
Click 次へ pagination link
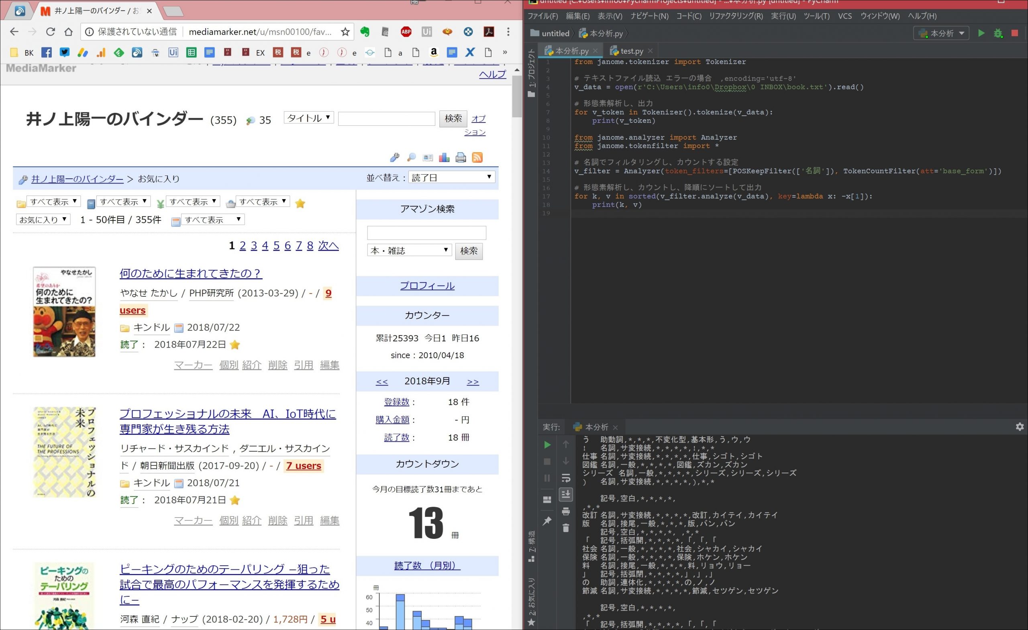point(328,245)
